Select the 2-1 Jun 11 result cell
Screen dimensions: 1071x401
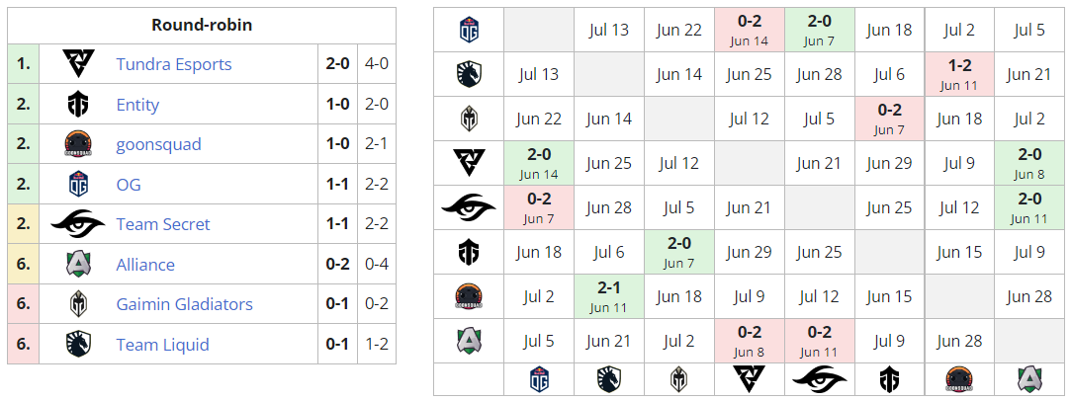coord(608,296)
